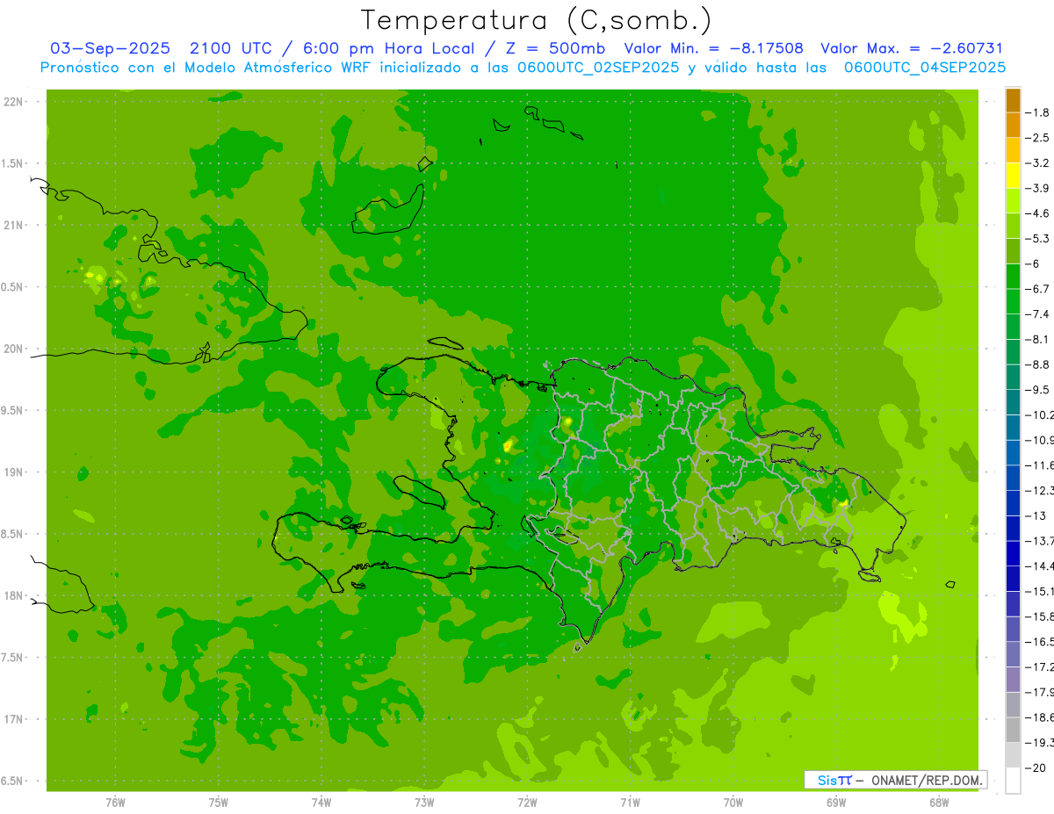Click the 'Temperatura (C,somb.)' title
Image resolution: width=1054 pixels, height=814 pixels.
[x=537, y=20]
